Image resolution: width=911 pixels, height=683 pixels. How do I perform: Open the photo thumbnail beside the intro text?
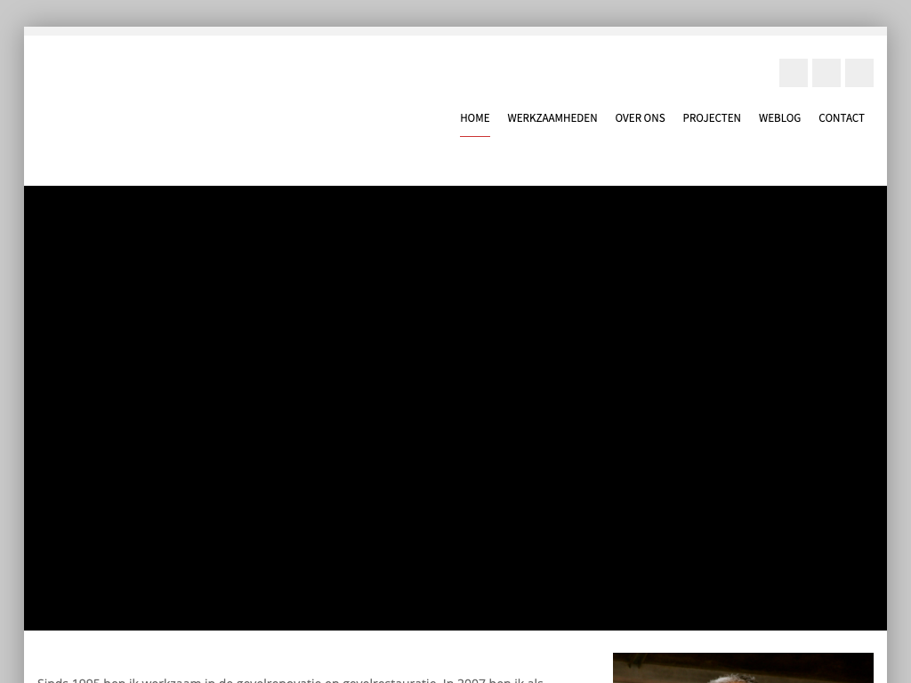[x=742, y=668]
